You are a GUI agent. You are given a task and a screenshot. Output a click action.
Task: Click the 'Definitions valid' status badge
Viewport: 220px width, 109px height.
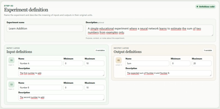coord(206,7)
